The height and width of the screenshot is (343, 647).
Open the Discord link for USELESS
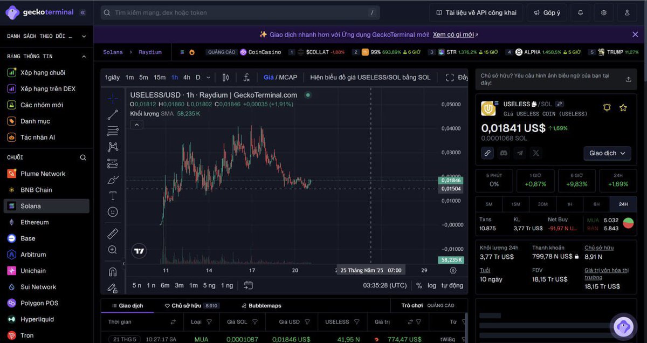click(x=504, y=153)
